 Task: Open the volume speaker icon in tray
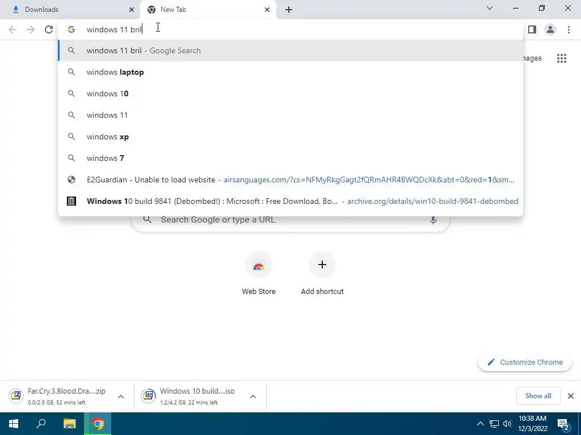tap(507, 424)
